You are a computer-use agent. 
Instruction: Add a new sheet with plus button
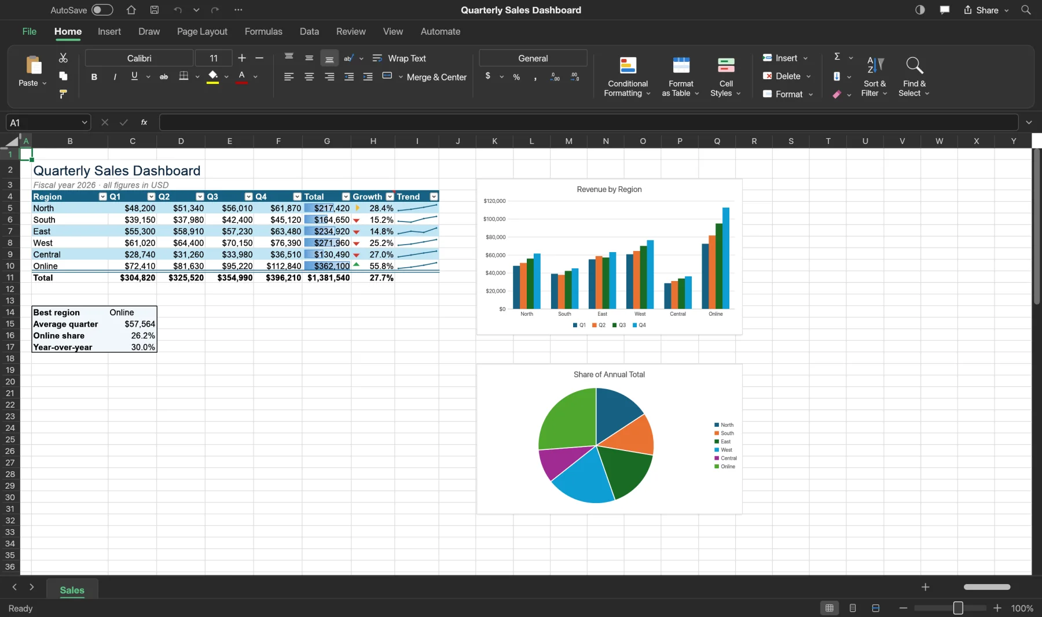[x=925, y=587]
